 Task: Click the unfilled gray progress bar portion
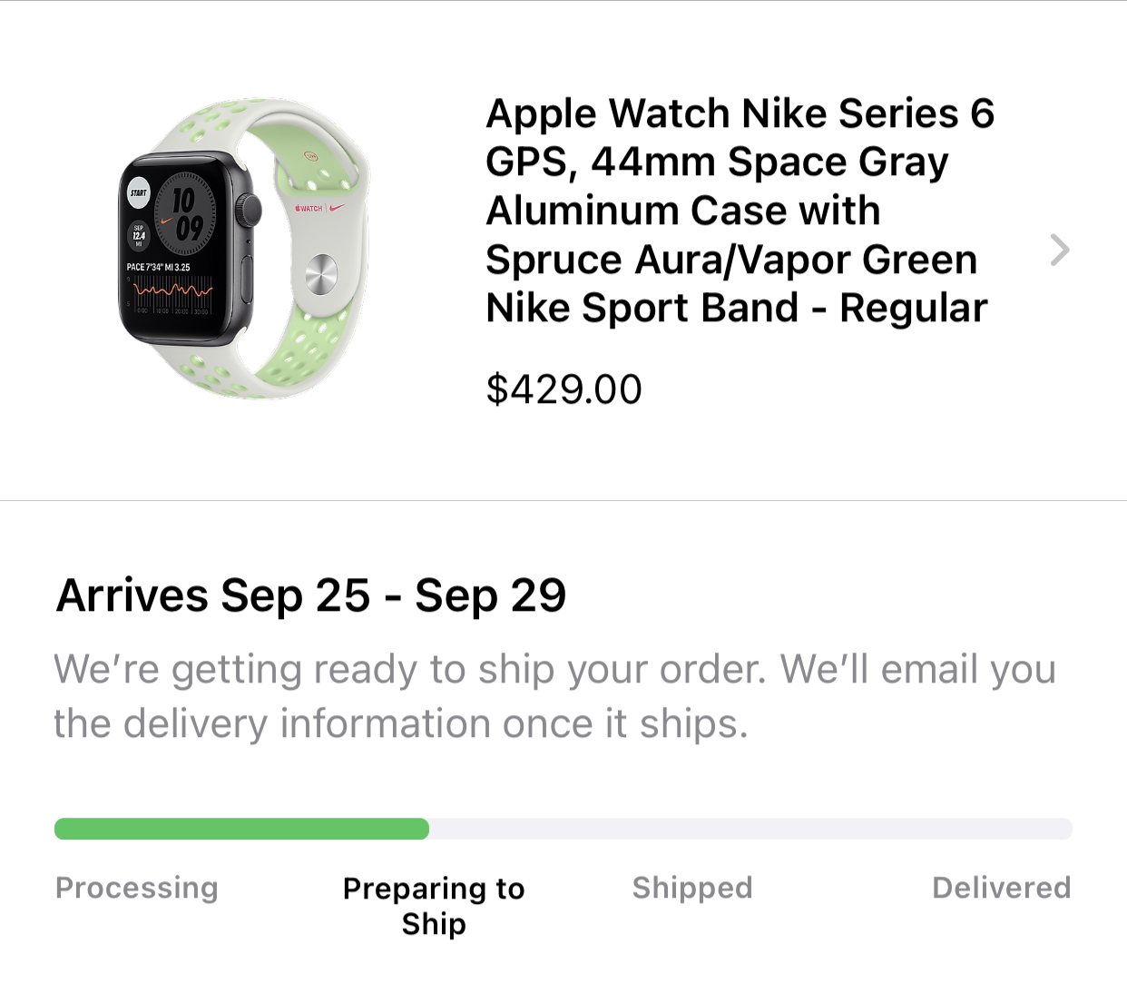pyautogui.click(x=750, y=829)
